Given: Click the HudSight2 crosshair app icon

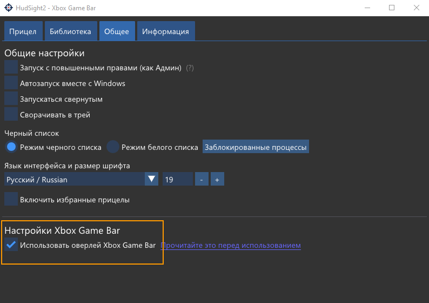Looking at the screenshot, I should [9, 8].
